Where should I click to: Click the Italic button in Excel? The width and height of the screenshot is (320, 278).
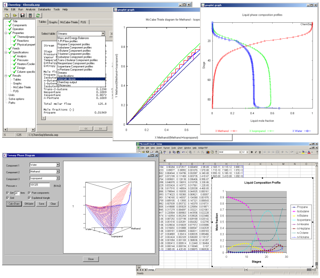coord(256,152)
